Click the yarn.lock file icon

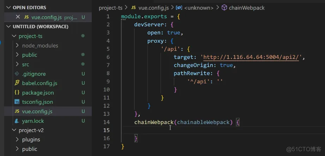[x=17, y=121]
